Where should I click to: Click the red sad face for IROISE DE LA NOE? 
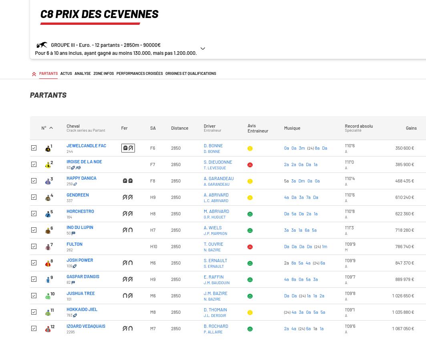point(250,165)
